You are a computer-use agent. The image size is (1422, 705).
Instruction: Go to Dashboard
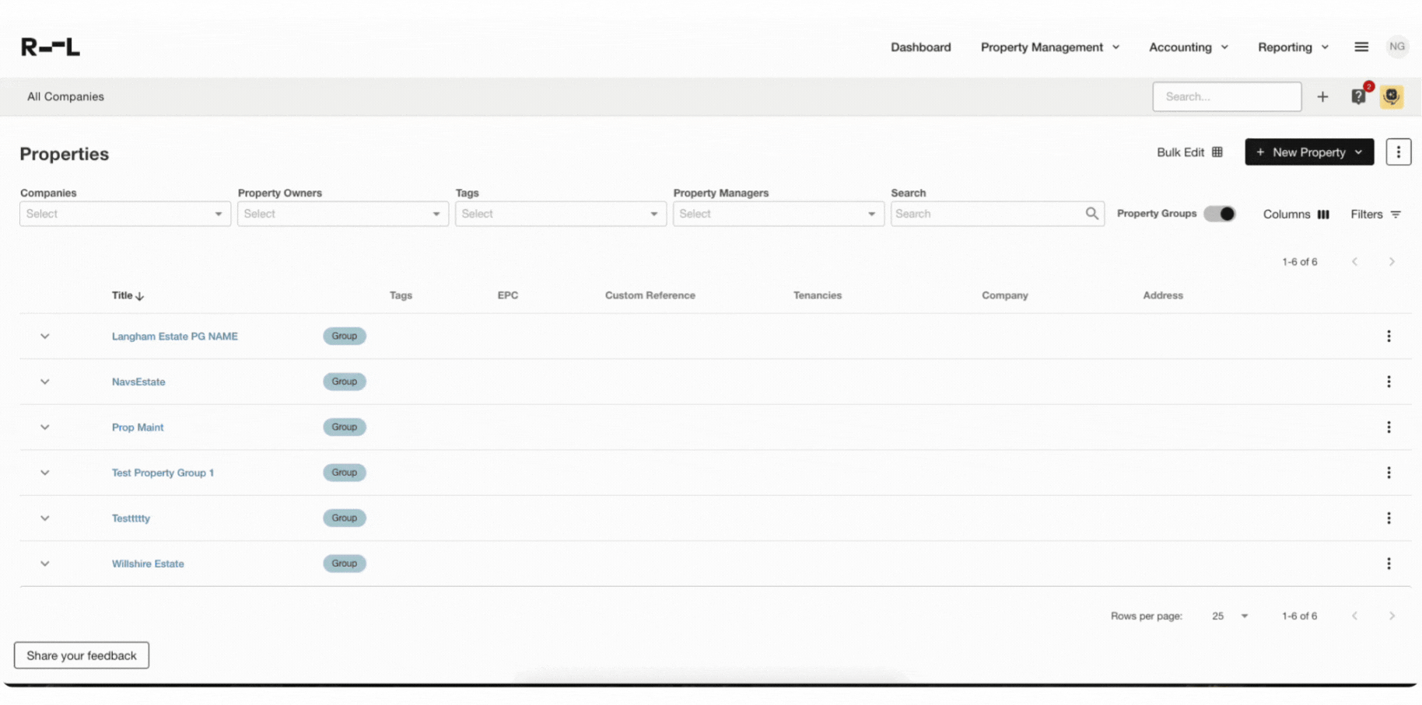coord(920,47)
